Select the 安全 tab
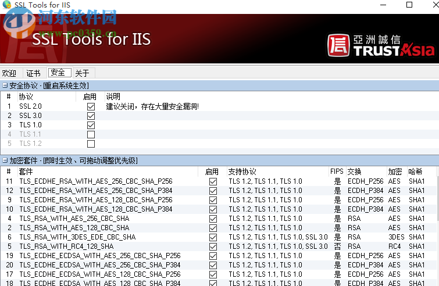This screenshot has width=439, height=286. [x=60, y=73]
